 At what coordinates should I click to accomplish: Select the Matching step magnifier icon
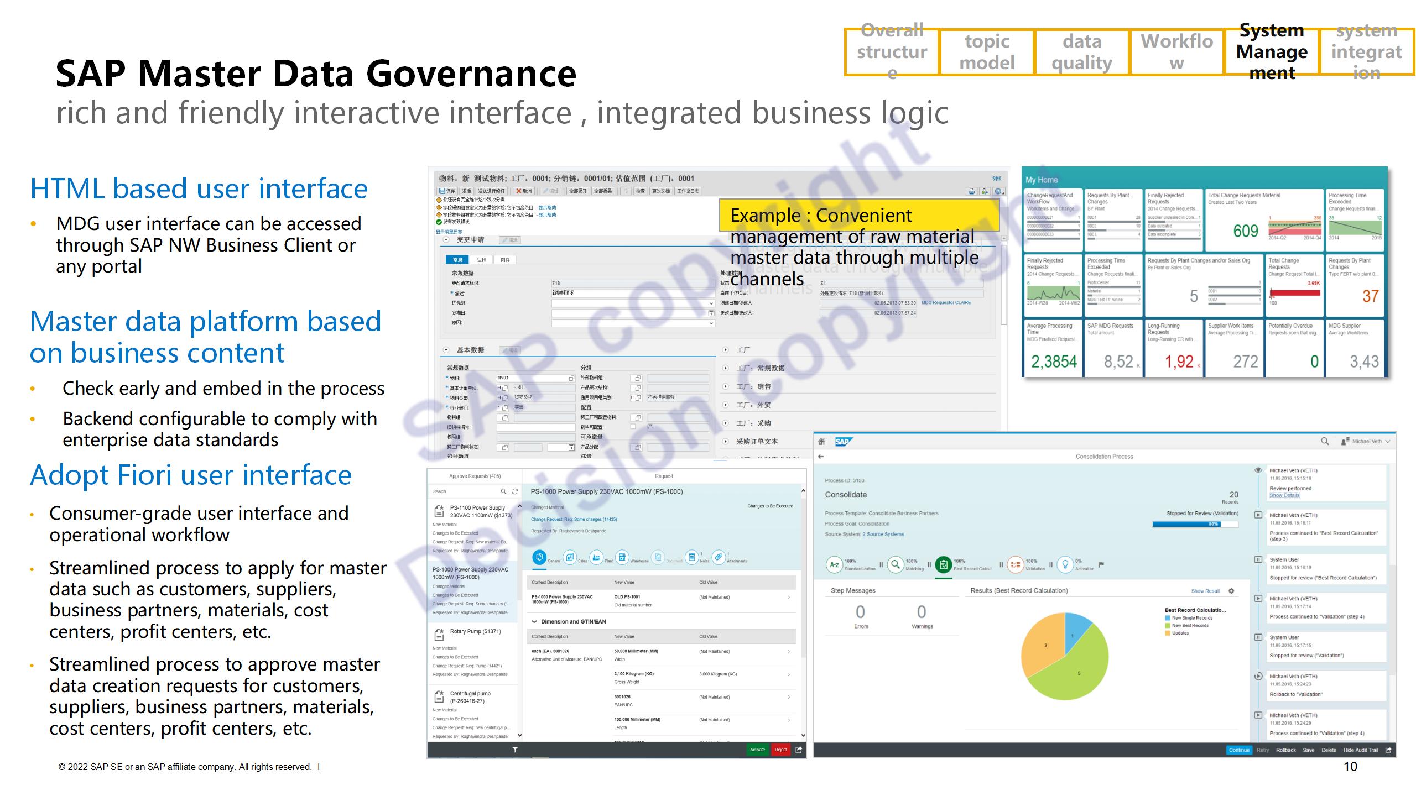[x=895, y=564]
